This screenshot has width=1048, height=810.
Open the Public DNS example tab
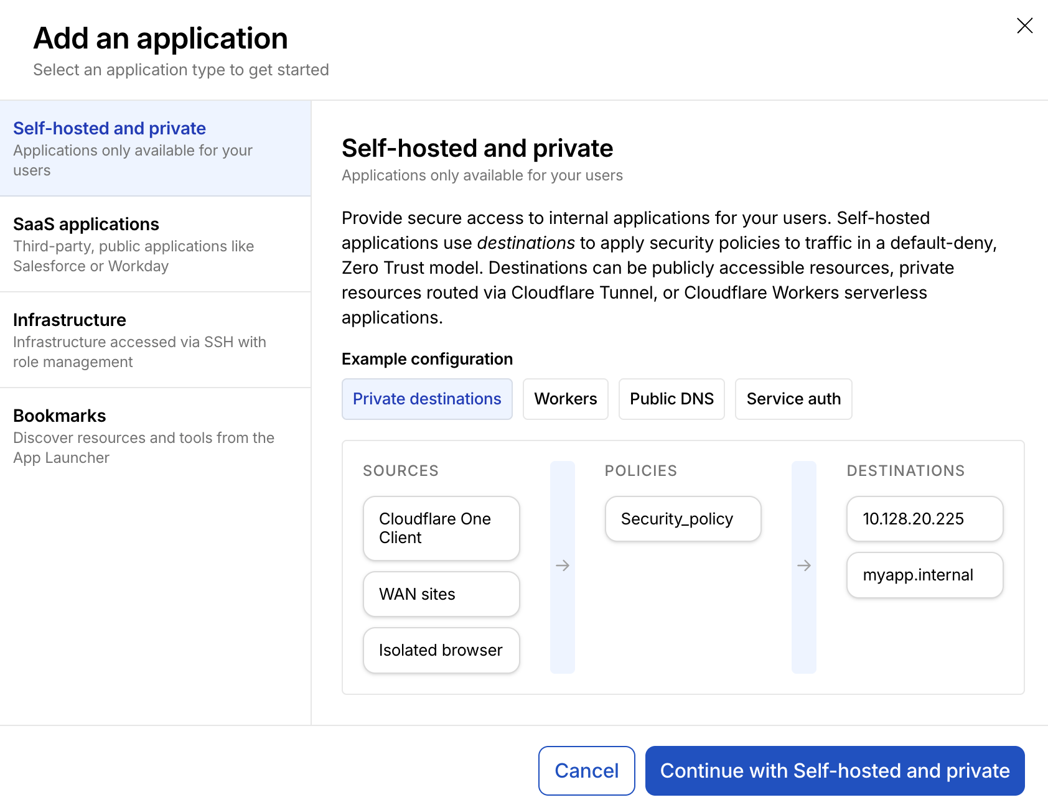click(x=671, y=399)
